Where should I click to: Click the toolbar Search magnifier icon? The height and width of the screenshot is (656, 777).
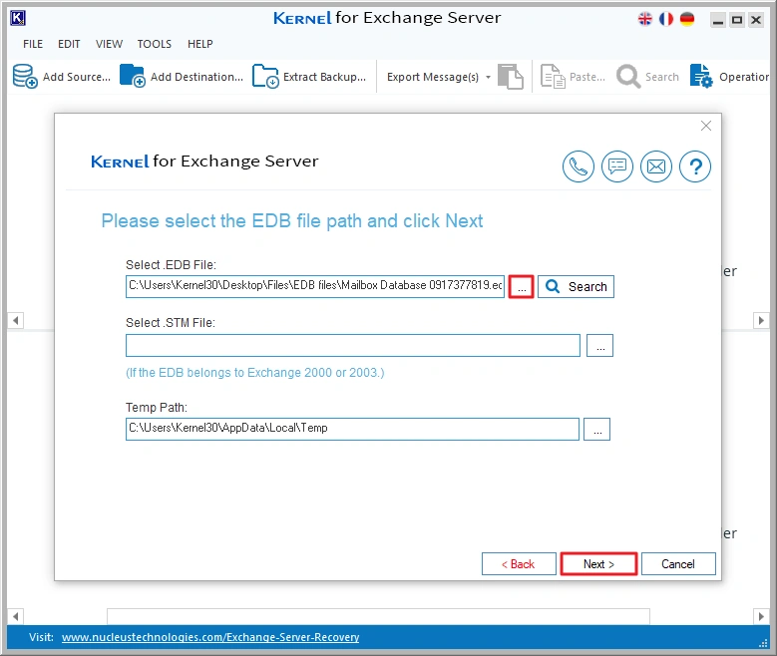click(628, 77)
